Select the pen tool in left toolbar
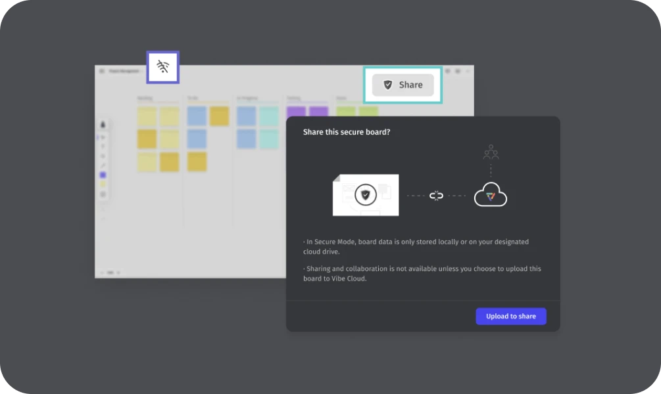This screenshot has width=661, height=394. (103, 165)
